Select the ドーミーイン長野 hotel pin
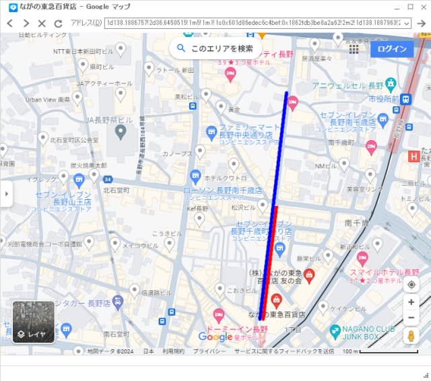The image size is (431, 381). [x=218, y=316]
